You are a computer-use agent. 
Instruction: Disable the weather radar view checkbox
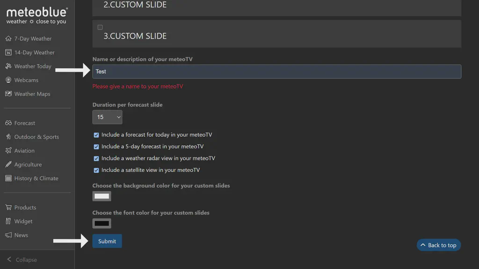(96, 158)
